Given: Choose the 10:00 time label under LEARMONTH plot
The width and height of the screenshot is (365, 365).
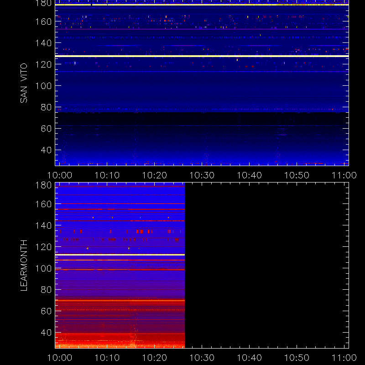Looking at the screenshot, I should 60,358.
